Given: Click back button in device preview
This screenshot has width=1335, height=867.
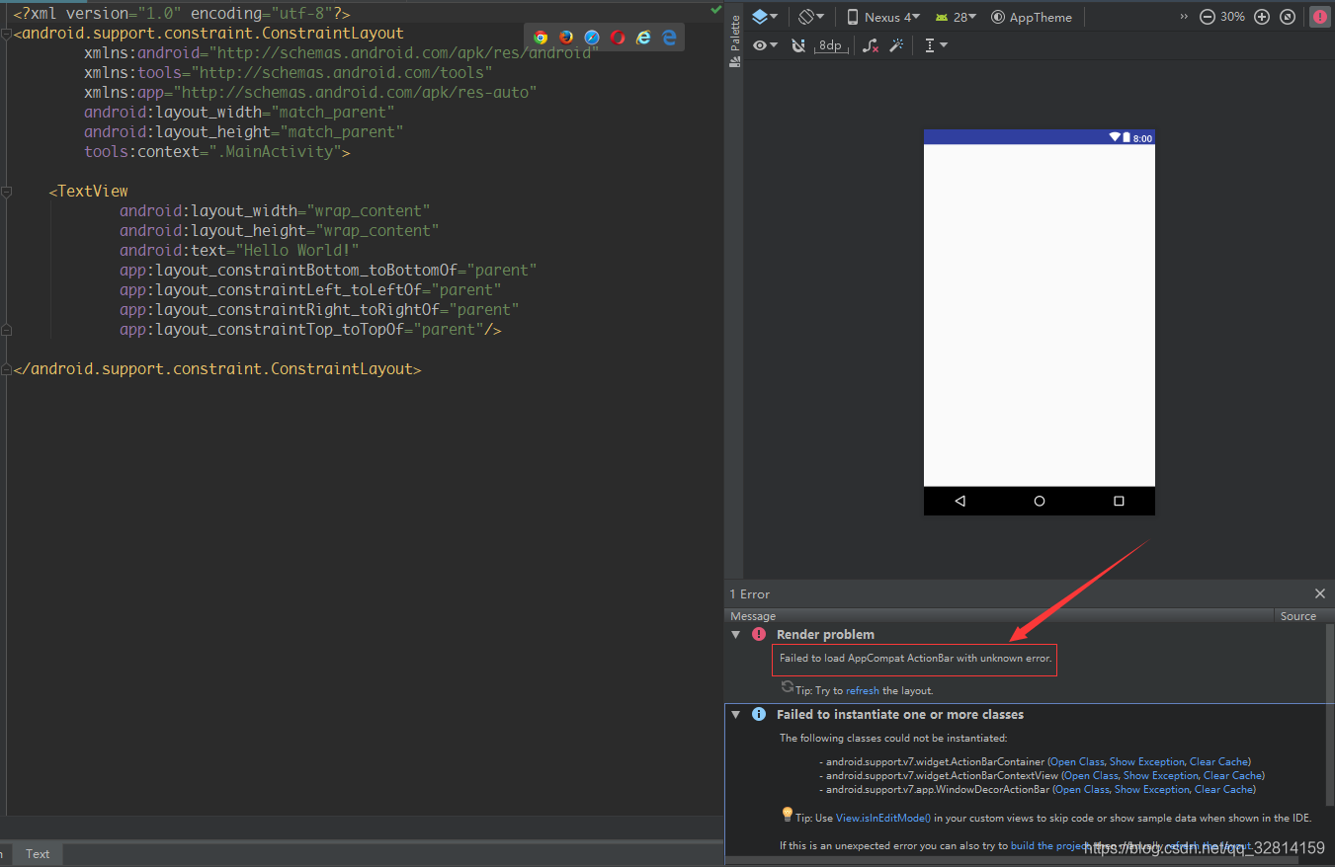Looking at the screenshot, I should (960, 501).
